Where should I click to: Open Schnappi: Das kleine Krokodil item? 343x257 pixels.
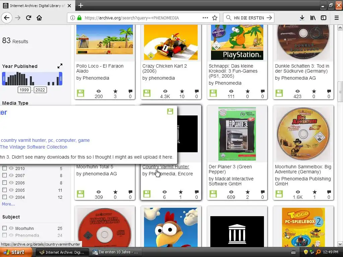pyautogui.click(x=233, y=71)
